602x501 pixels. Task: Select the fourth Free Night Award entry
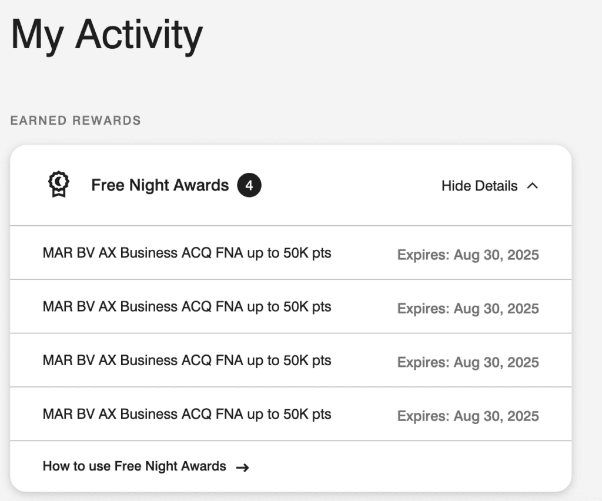[186, 414]
